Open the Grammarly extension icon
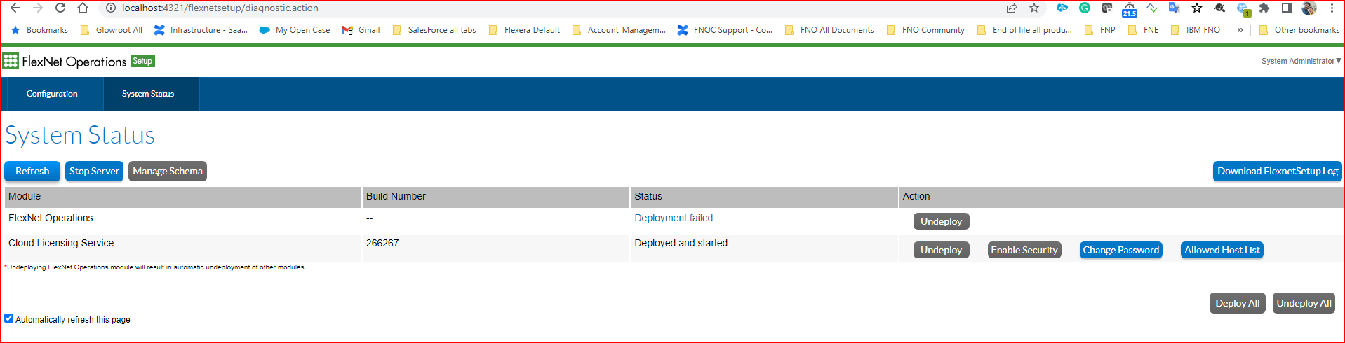1345x343 pixels. coord(1085,8)
